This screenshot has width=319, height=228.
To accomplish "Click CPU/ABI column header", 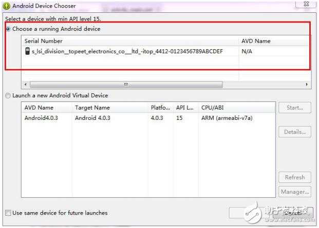I will pos(237,108).
